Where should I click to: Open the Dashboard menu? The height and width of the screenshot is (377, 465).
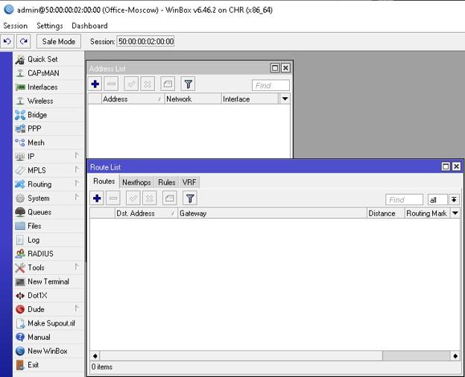(x=89, y=26)
